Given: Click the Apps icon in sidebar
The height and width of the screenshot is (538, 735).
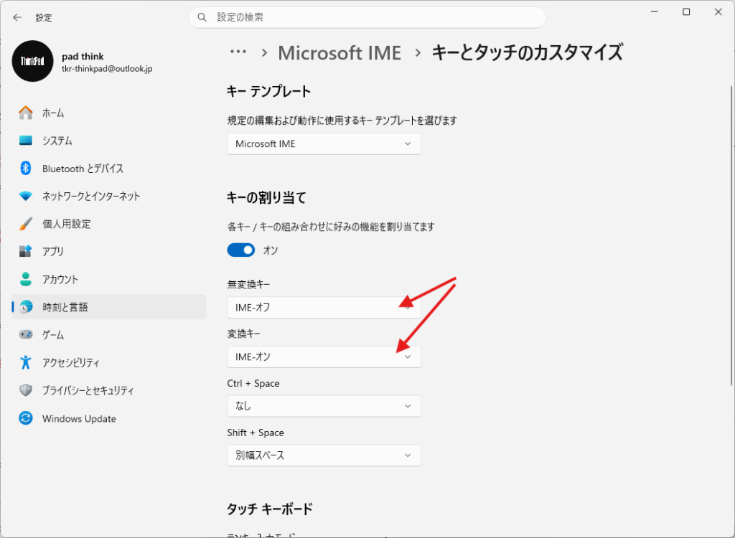Looking at the screenshot, I should (26, 251).
